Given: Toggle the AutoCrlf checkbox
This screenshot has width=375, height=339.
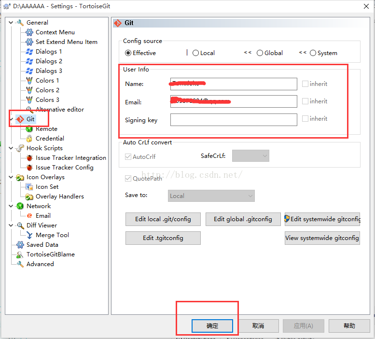Looking at the screenshot, I should [128, 156].
